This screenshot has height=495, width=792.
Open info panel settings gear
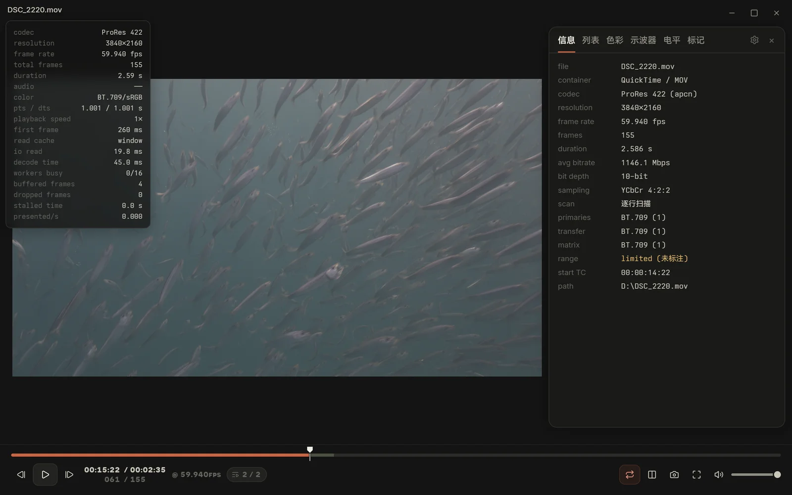(754, 40)
